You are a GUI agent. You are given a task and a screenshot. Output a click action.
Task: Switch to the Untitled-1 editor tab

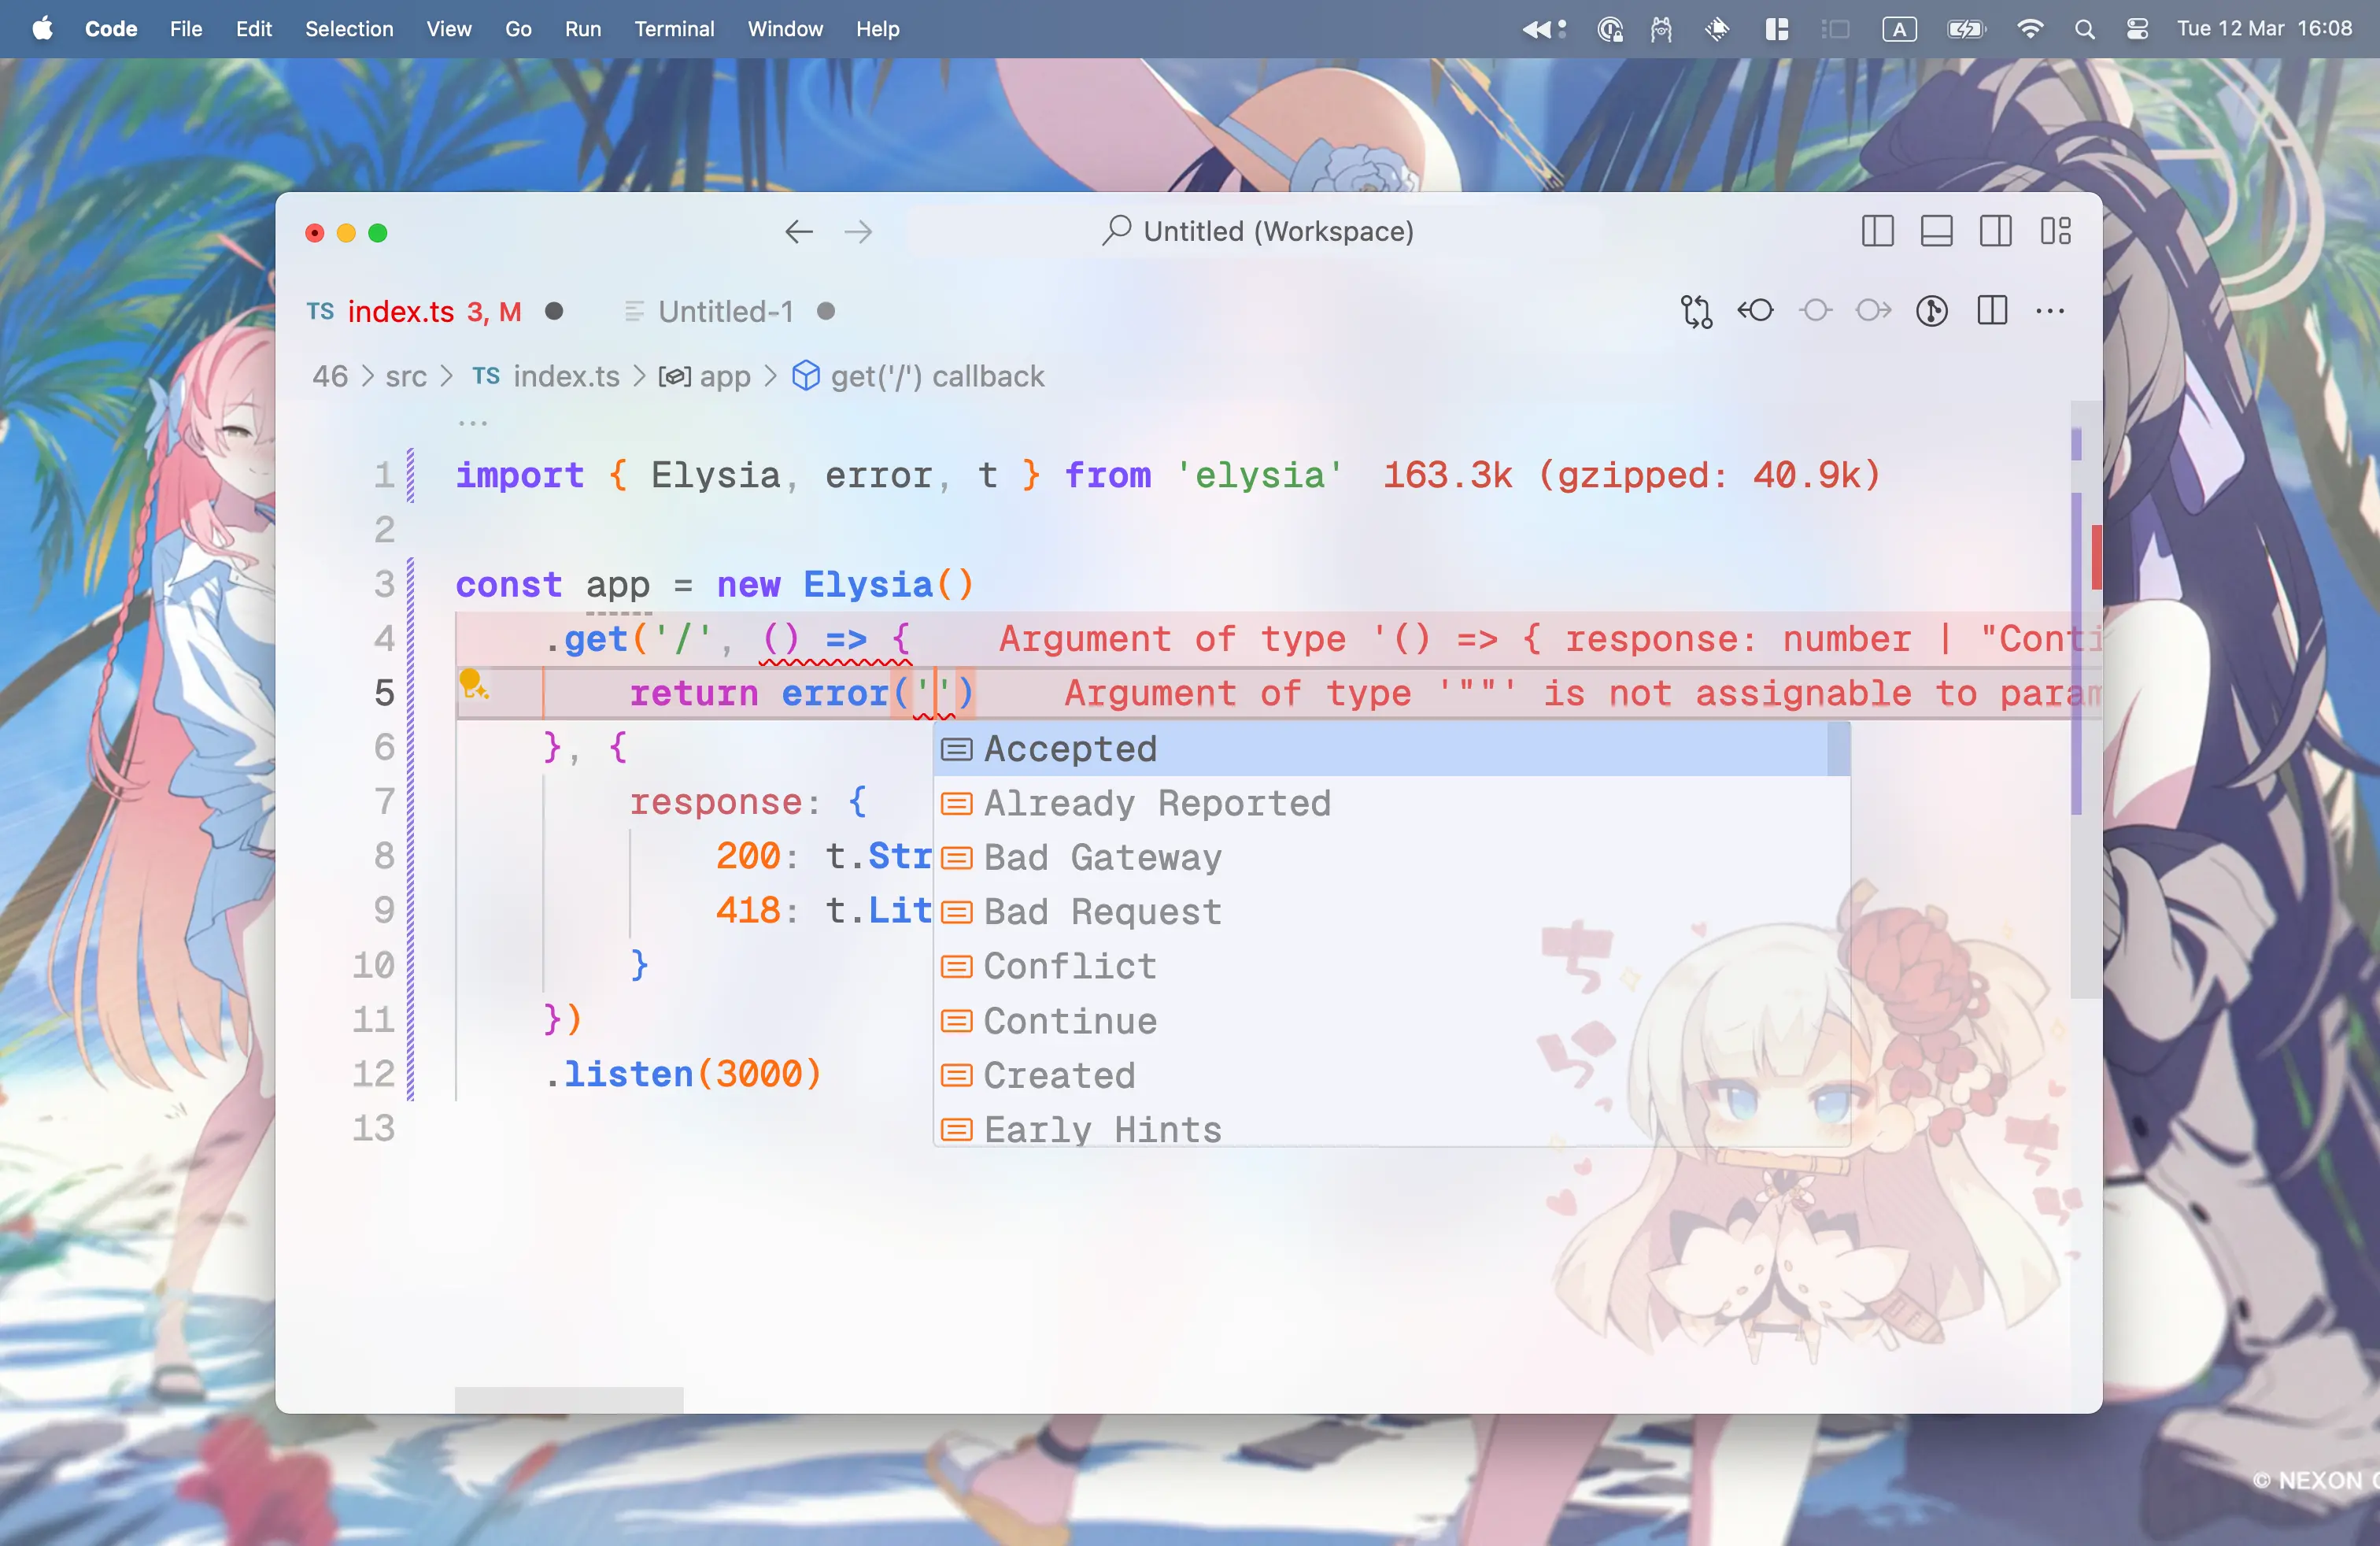725,313
